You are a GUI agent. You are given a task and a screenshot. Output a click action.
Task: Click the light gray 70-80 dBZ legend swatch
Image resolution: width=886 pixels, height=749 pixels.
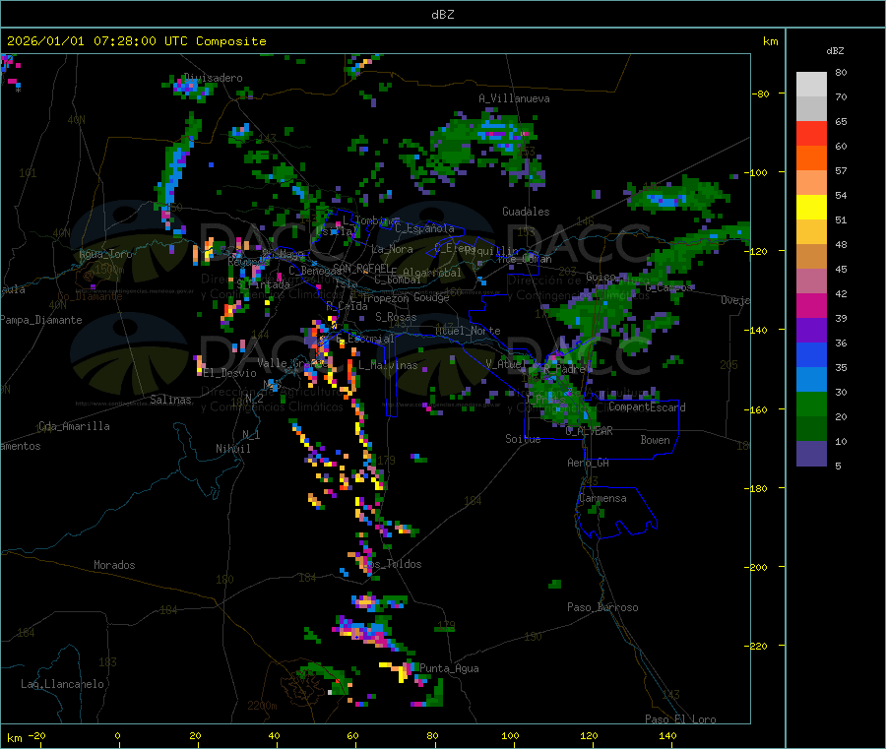pyautogui.click(x=811, y=85)
